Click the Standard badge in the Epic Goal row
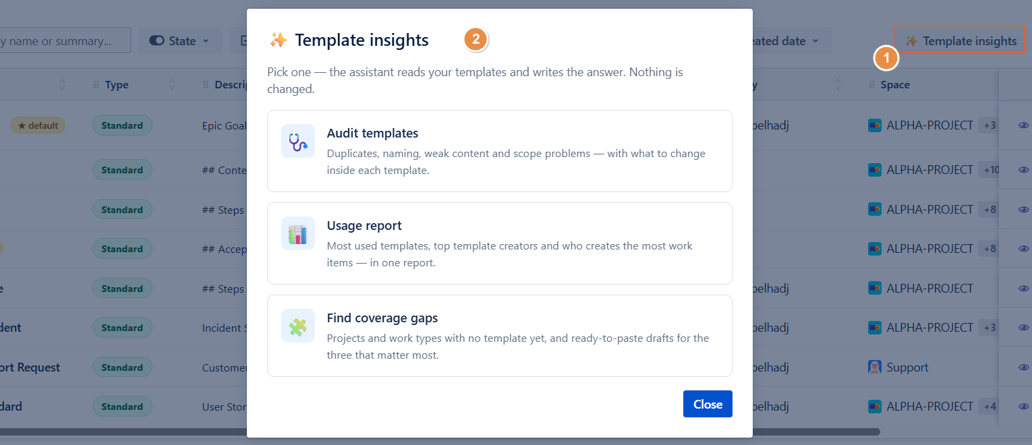Viewport: 1032px width, 445px height. [122, 125]
